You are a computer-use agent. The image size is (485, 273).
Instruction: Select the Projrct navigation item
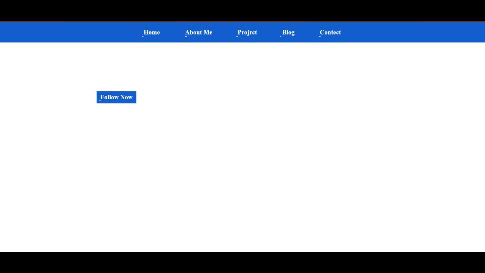point(247,33)
